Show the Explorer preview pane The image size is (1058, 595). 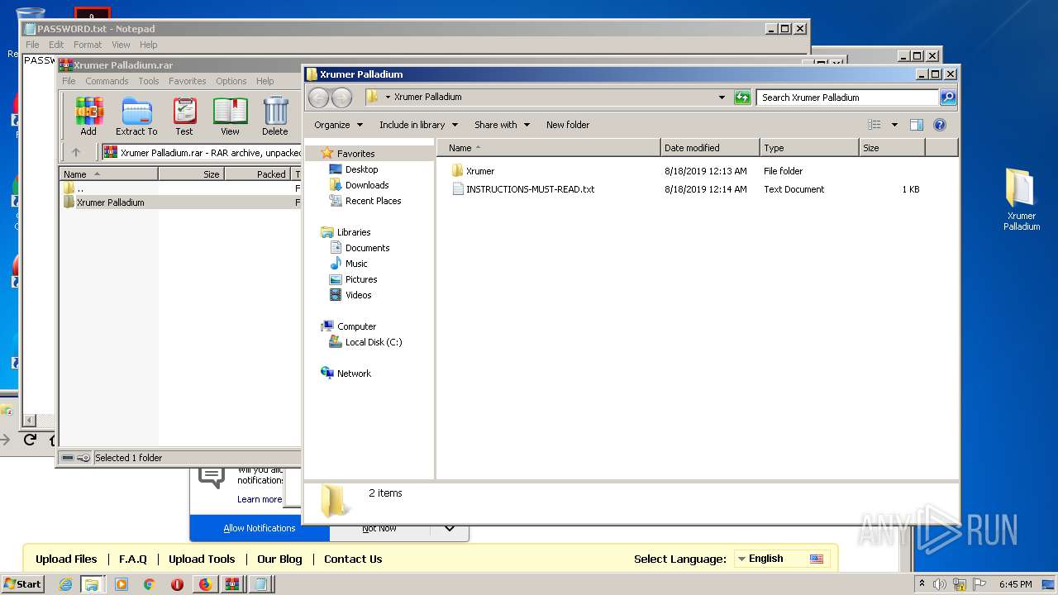[x=916, y=125]
